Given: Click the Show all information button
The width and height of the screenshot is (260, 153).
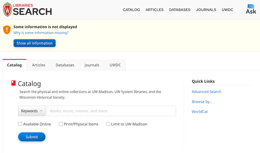Looking at the screenshot, I should click(34, 43).
